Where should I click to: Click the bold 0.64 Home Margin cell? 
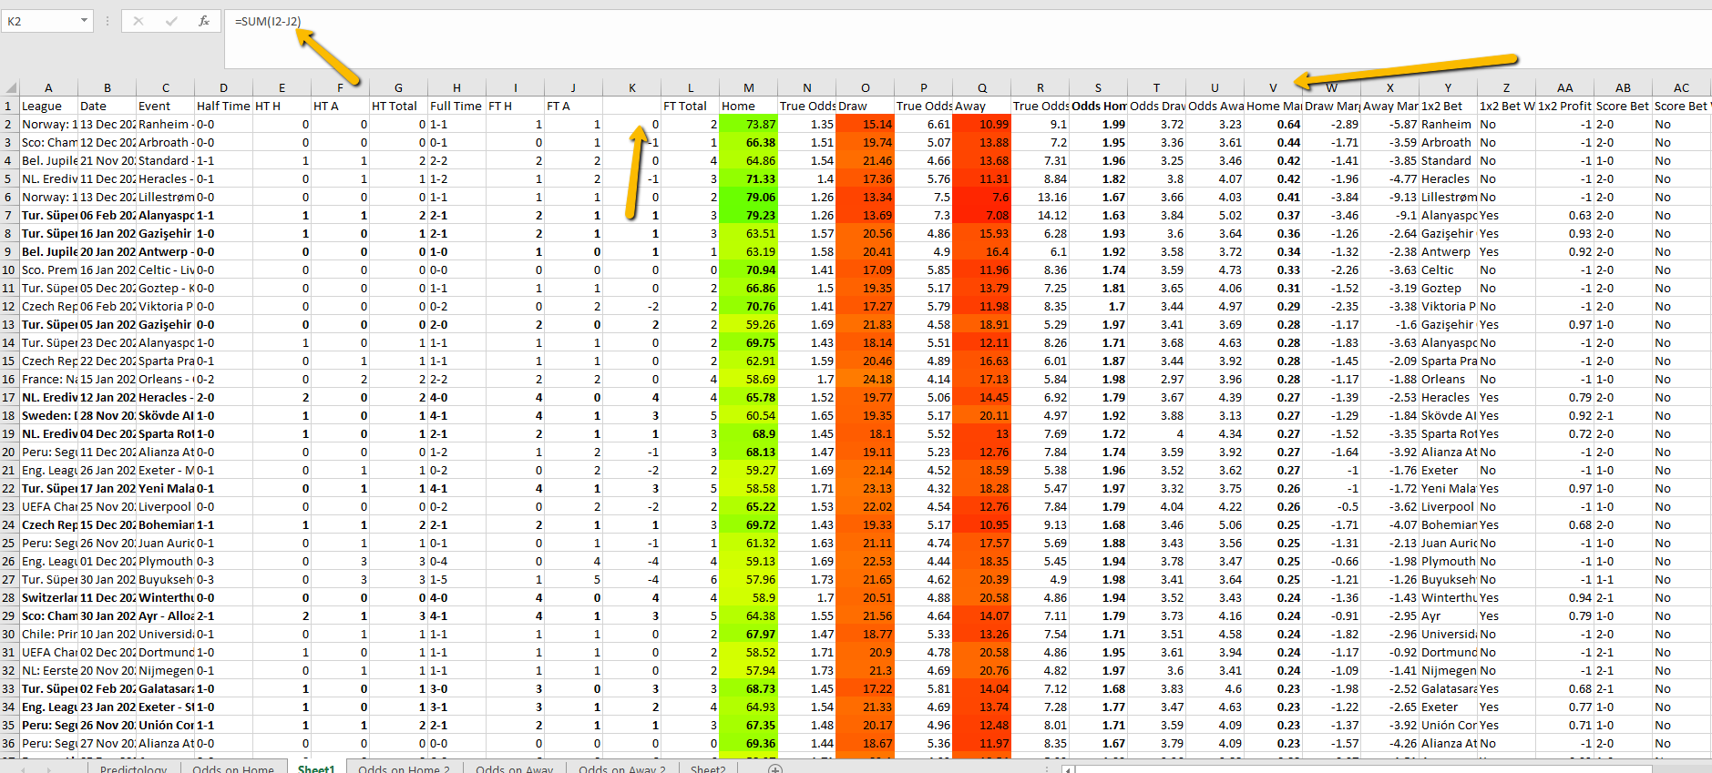(x=1274, y=124)
